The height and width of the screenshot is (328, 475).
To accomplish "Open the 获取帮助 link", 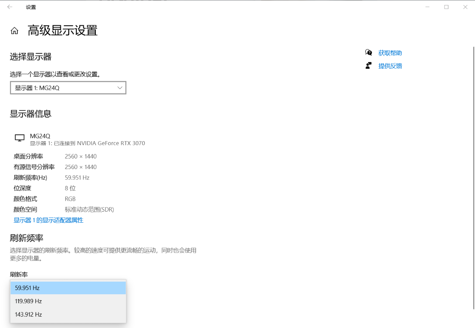I will pyautogui.click(x=390, y=53).
